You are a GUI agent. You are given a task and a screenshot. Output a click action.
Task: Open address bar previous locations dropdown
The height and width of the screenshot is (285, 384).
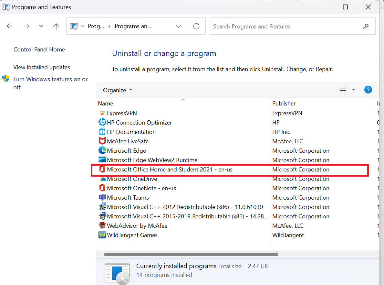click(x=179, y=26)
